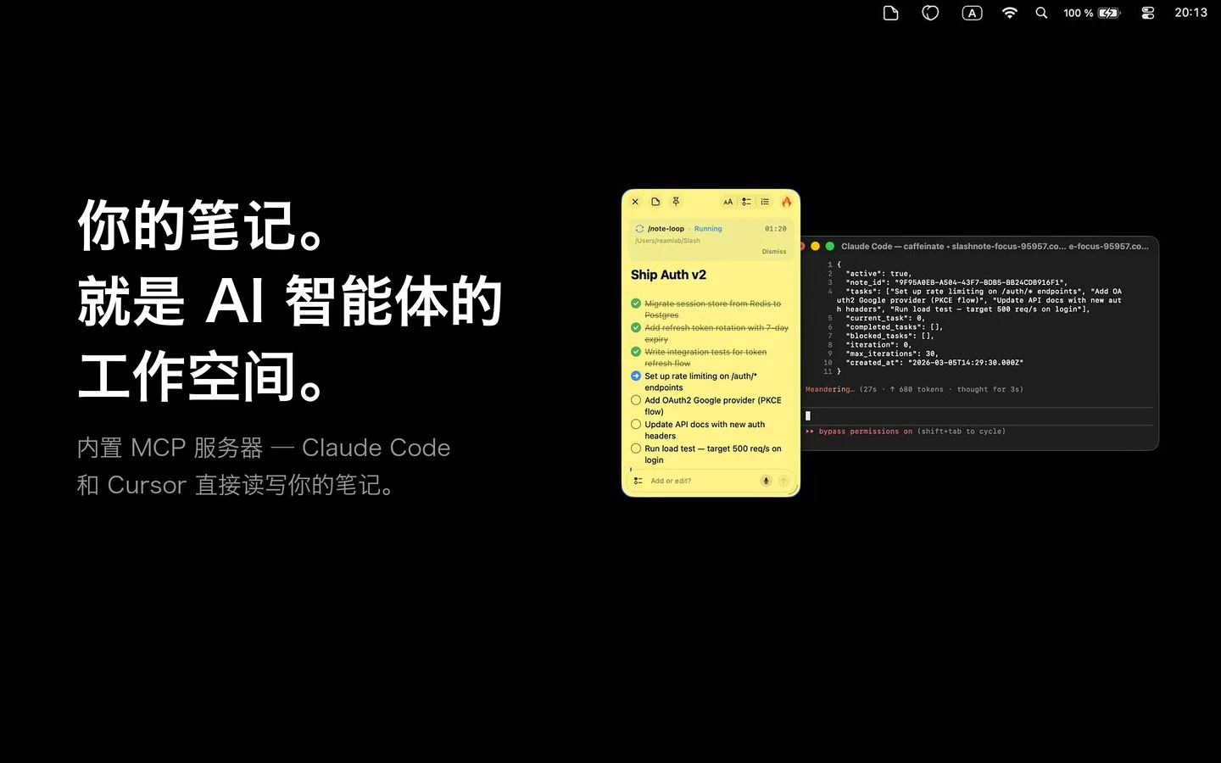Open the input source A menu

tap(972, 13)
